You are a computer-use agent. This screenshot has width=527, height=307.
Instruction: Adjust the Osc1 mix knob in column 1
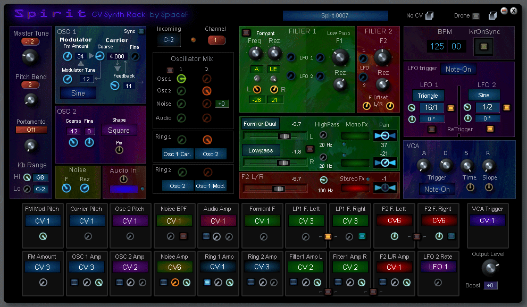181,79
